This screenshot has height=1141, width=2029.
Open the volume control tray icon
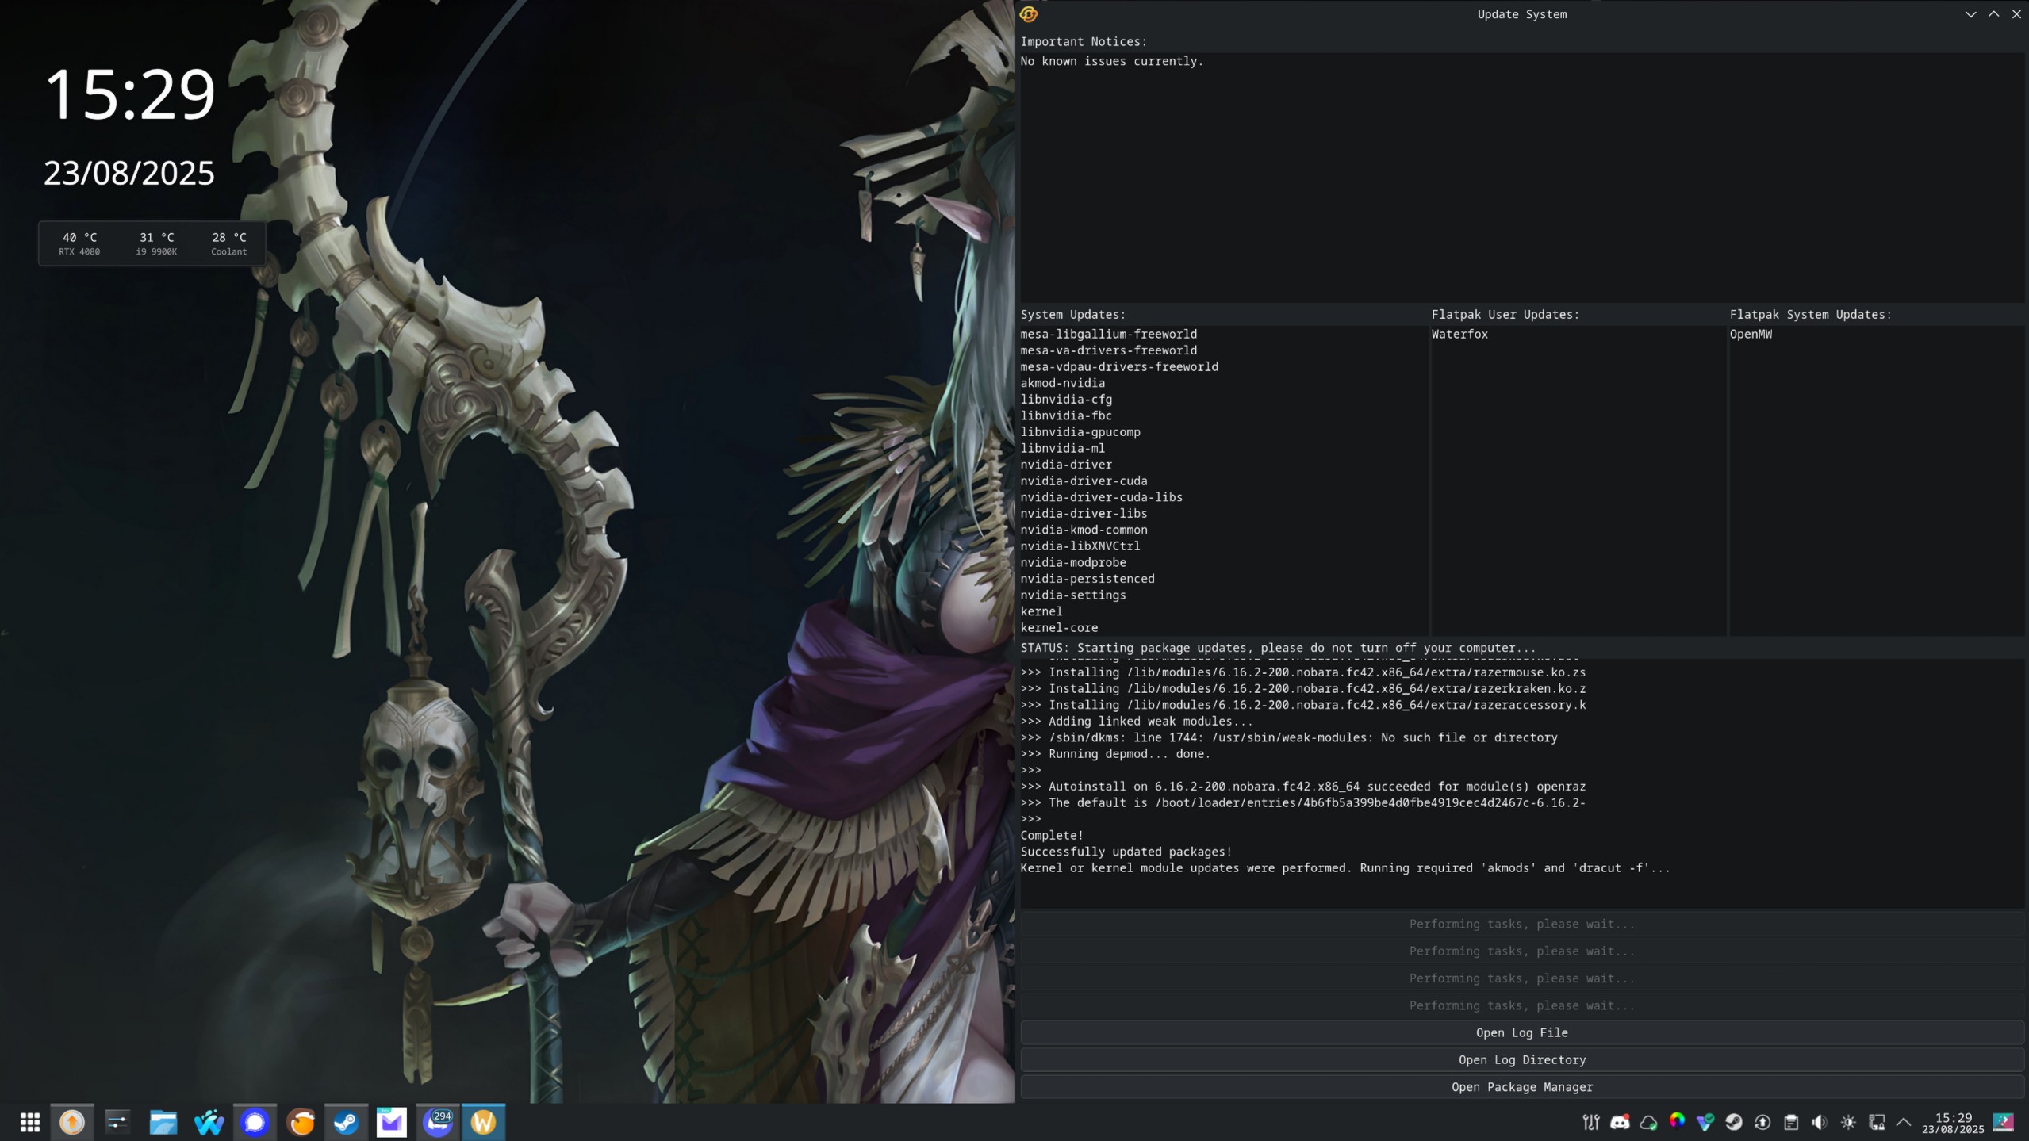(1820, 1122)
